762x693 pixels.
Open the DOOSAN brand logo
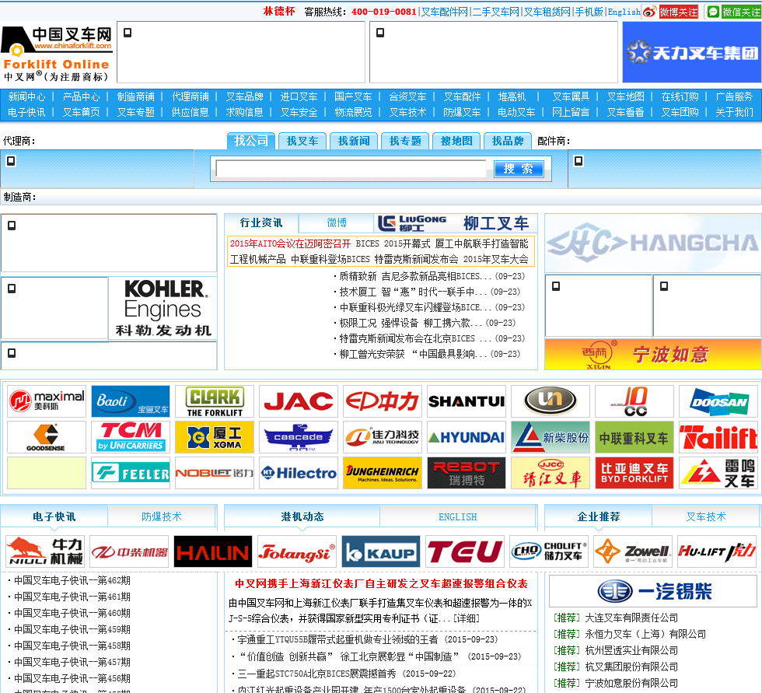pyautogui.click(x=718, y=401)
